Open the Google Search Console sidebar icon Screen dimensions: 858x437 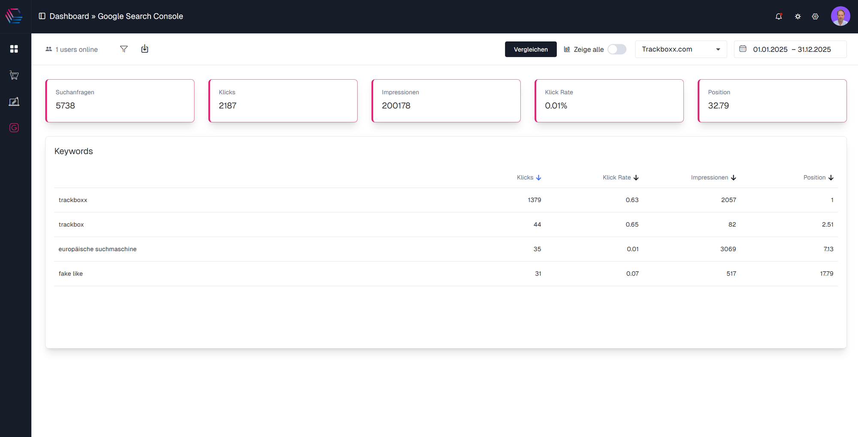(x=14, y=128)
